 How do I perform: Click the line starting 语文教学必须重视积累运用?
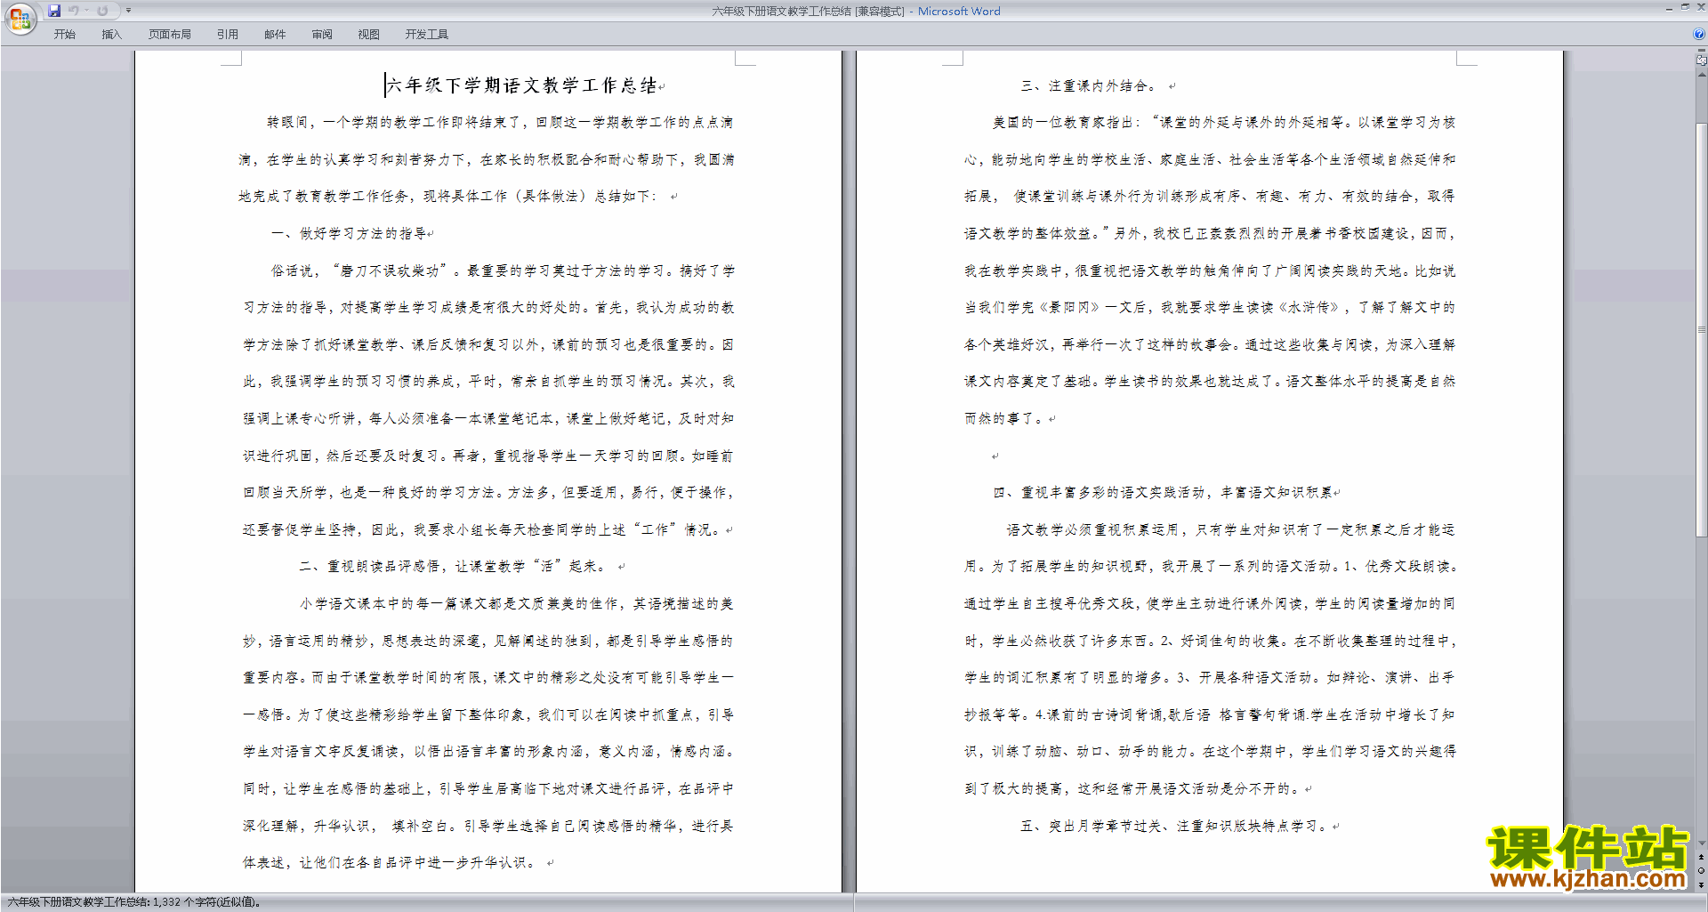pos(1231,529)
